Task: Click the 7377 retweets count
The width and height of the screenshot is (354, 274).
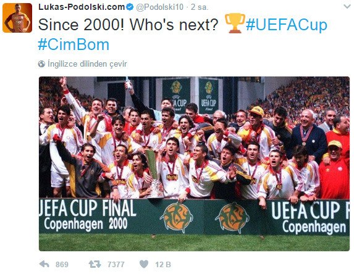Action: [116, 264]
